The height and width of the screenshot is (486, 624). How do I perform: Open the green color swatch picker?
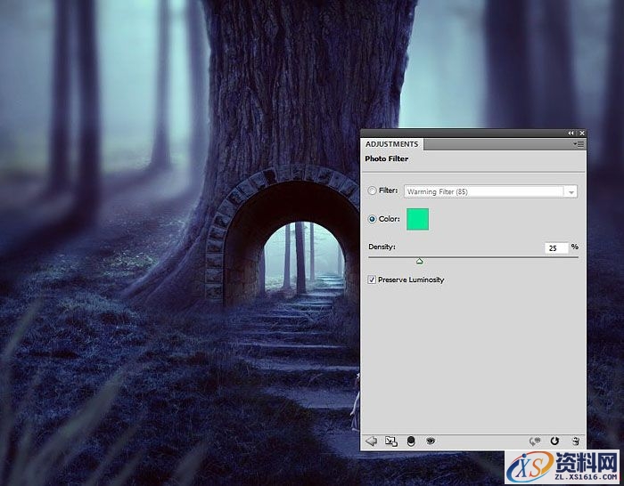tap(417, 219)
